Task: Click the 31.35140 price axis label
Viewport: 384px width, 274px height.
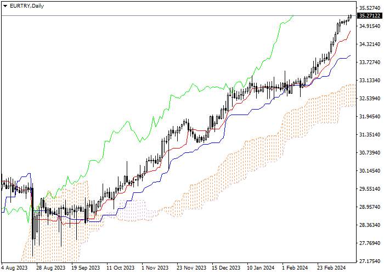Action: tap(370, 135)
